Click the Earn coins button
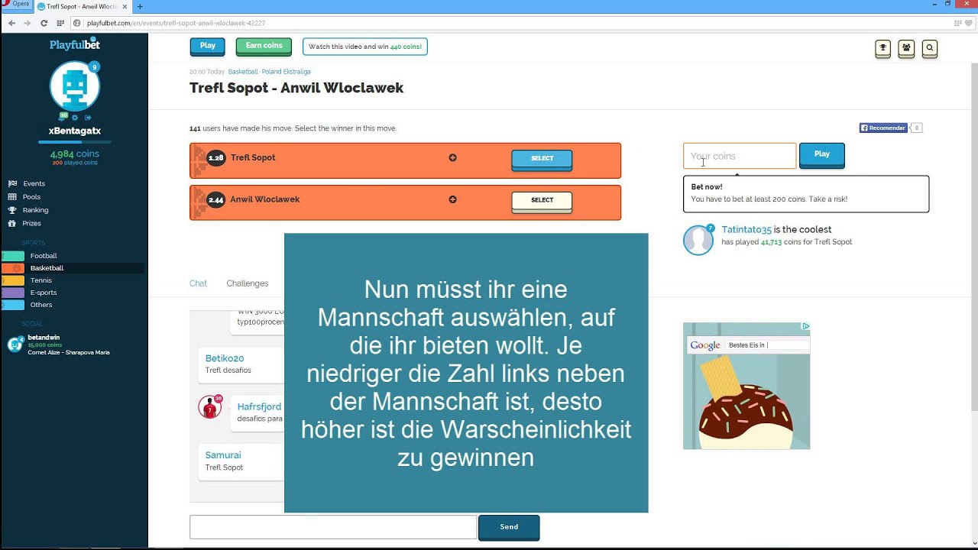This screenshot has width=978, height=550. click(264, 47)
